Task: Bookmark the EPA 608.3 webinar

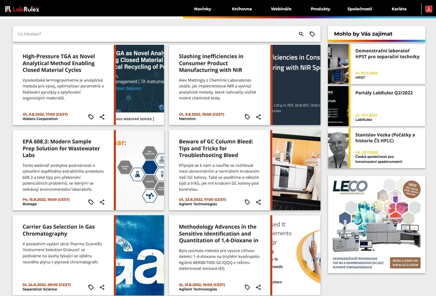Action: point(91,202)
